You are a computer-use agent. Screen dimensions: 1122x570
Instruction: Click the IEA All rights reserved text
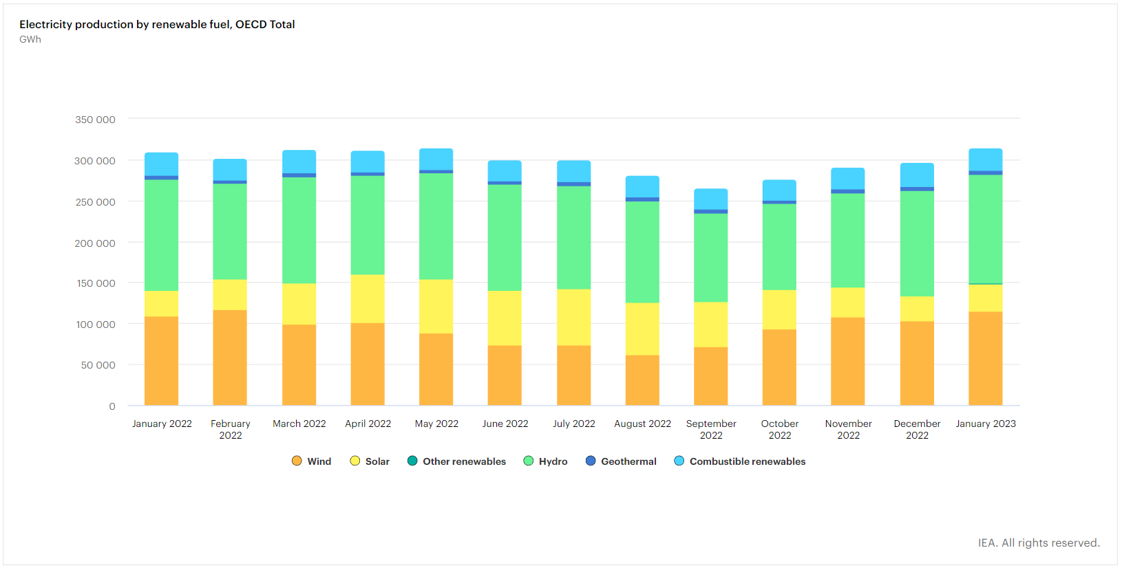pyautogui.click(x=1038, y=542)
